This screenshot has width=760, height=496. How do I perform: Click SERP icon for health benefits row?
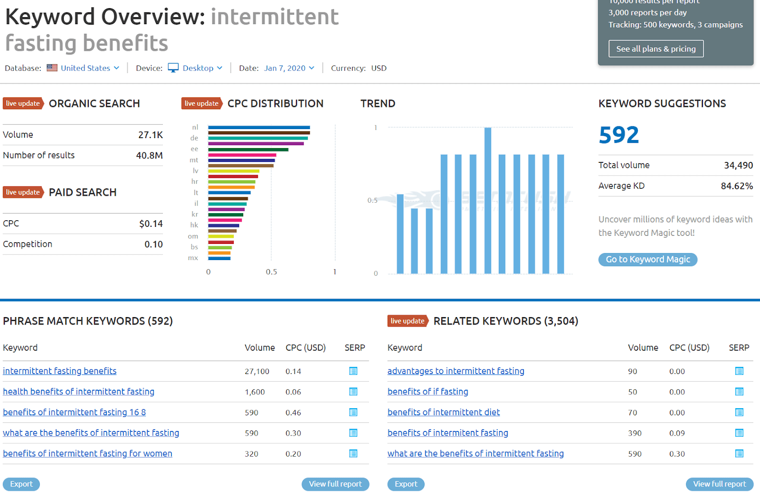point(353,392)
